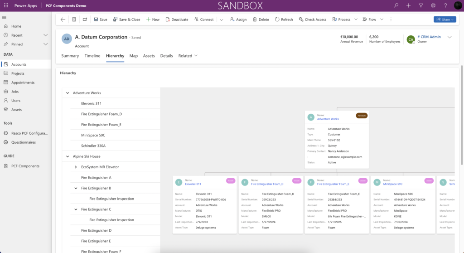
Task: Open the advanced filter funnel icon
Action: pos(421,5)
